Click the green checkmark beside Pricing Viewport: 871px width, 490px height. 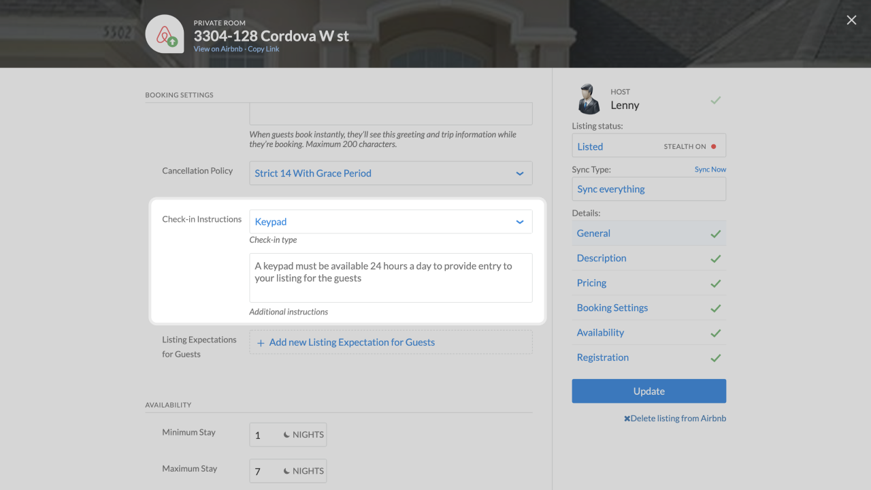click(715, 283)
